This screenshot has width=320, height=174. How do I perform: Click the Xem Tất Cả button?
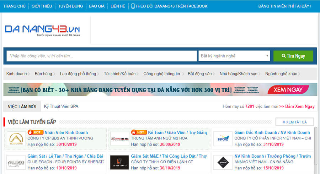(x=294, y=122)
